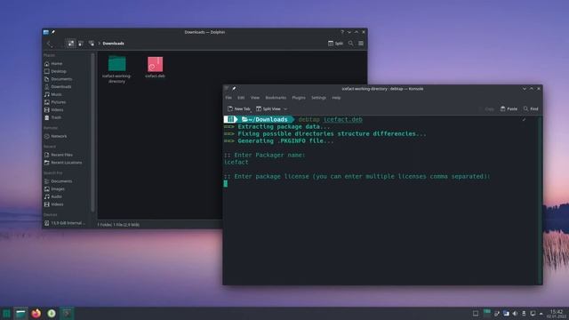The image size is (569, 320).
Task: Switch to Konsole from the taskbar
Action: click(67, 314)
